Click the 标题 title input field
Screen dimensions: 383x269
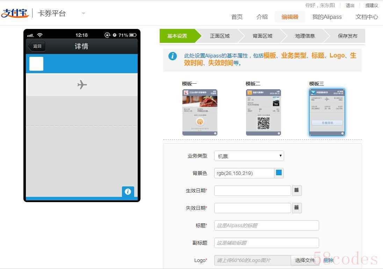(x=267, y=225)
